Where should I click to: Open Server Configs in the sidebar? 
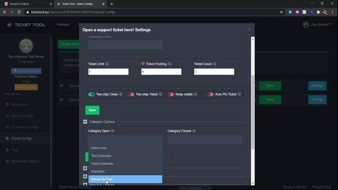tap(22, 116)
